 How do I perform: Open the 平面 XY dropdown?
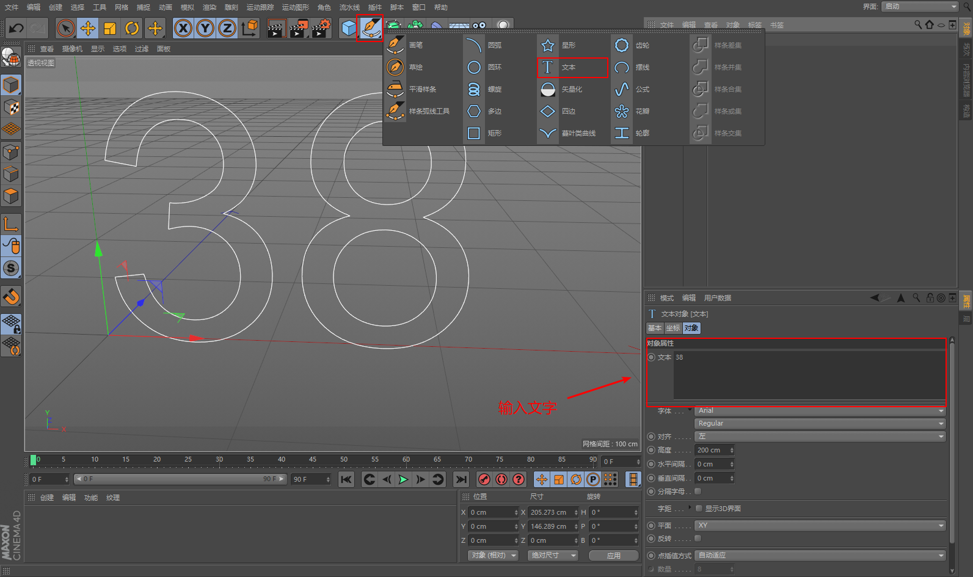[820, 525]
